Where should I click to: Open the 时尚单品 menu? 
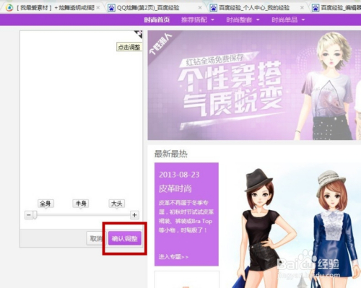coord(284,19)
